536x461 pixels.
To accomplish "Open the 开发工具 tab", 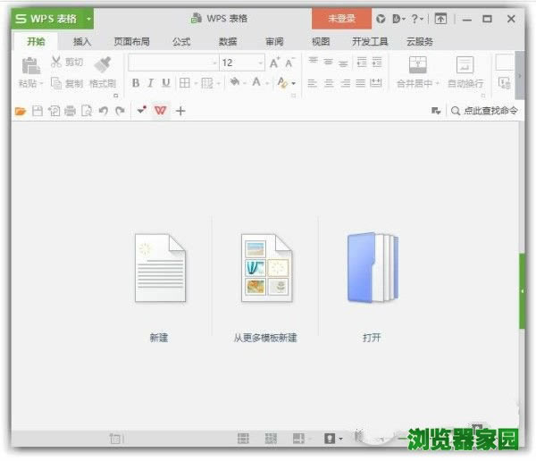I will (370, 42).
